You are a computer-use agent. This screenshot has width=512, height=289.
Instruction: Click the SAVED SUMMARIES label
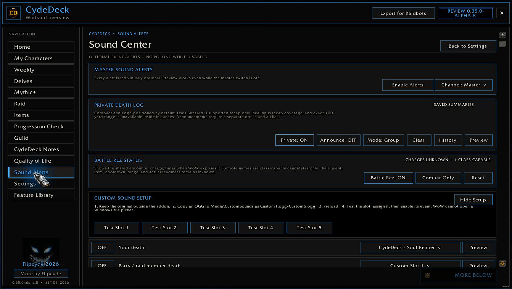454,105
